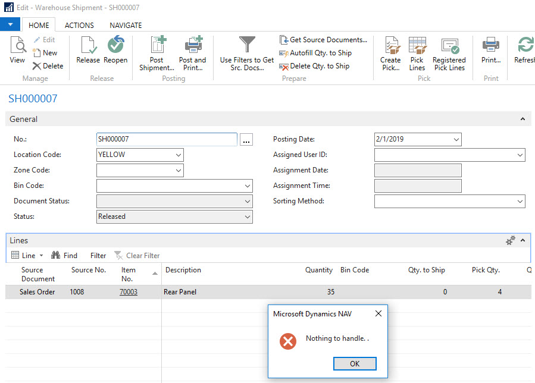Run Delete Qty. to Ship
Viewport: 535px width, 383px height.
coord(314,66)
